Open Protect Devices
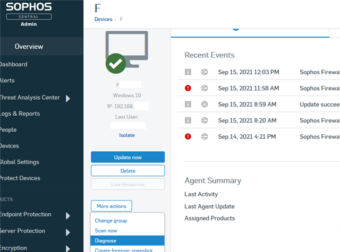340x252 pixels. [20, 178]
